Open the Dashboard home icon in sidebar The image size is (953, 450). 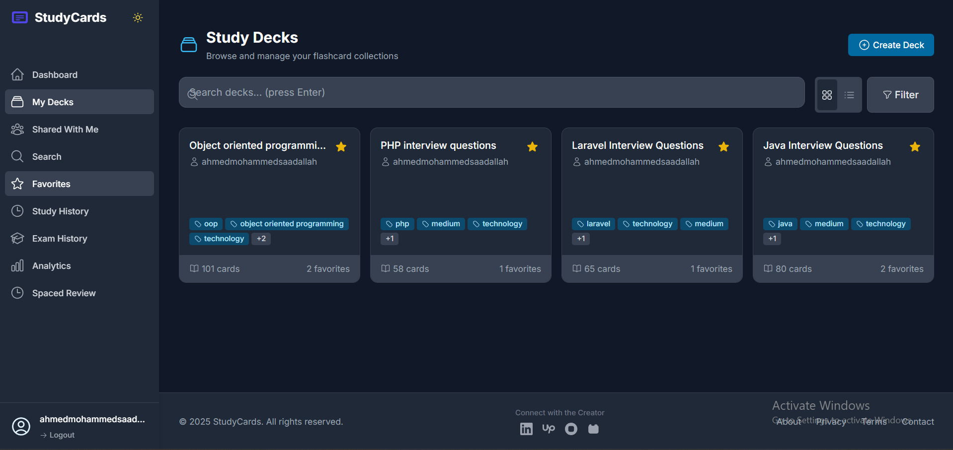click(x=17, y=74)
